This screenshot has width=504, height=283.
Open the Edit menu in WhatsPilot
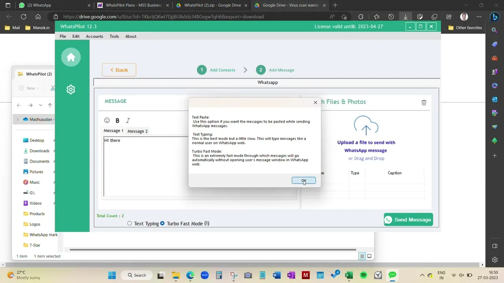[x=76, y=36]
